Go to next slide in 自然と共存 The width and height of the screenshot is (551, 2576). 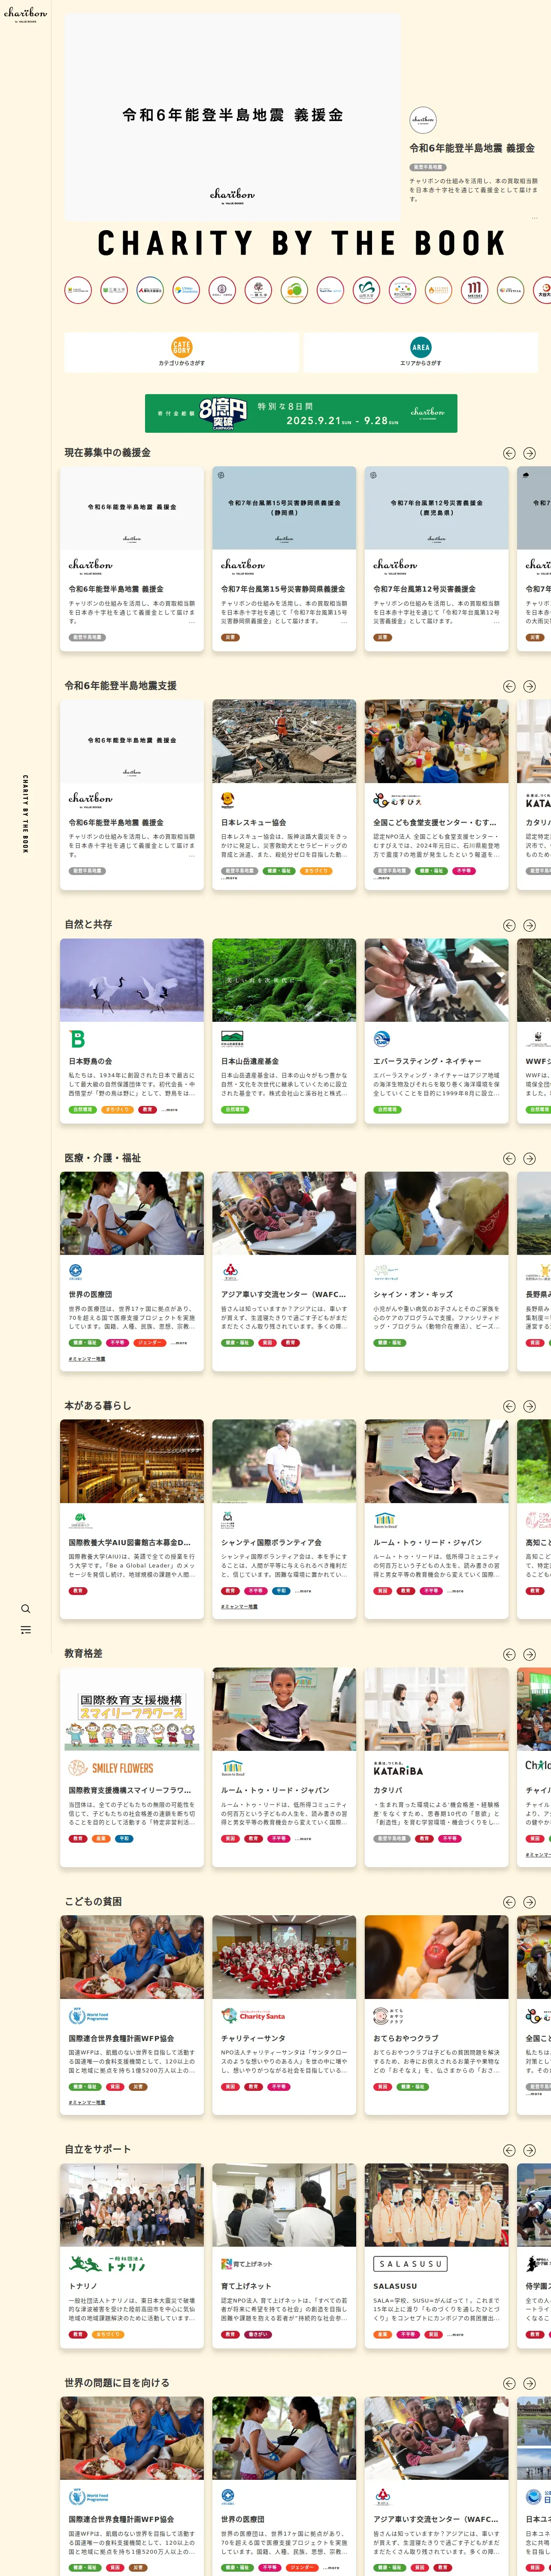click(x=529, y=925)
